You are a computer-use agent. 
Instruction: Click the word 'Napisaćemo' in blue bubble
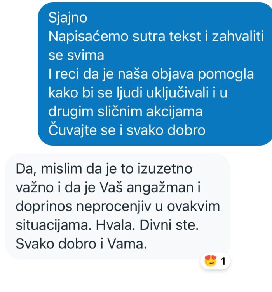[88, 36]
